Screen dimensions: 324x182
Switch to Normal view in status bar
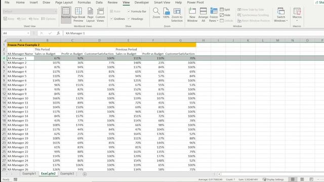(293, 179)
